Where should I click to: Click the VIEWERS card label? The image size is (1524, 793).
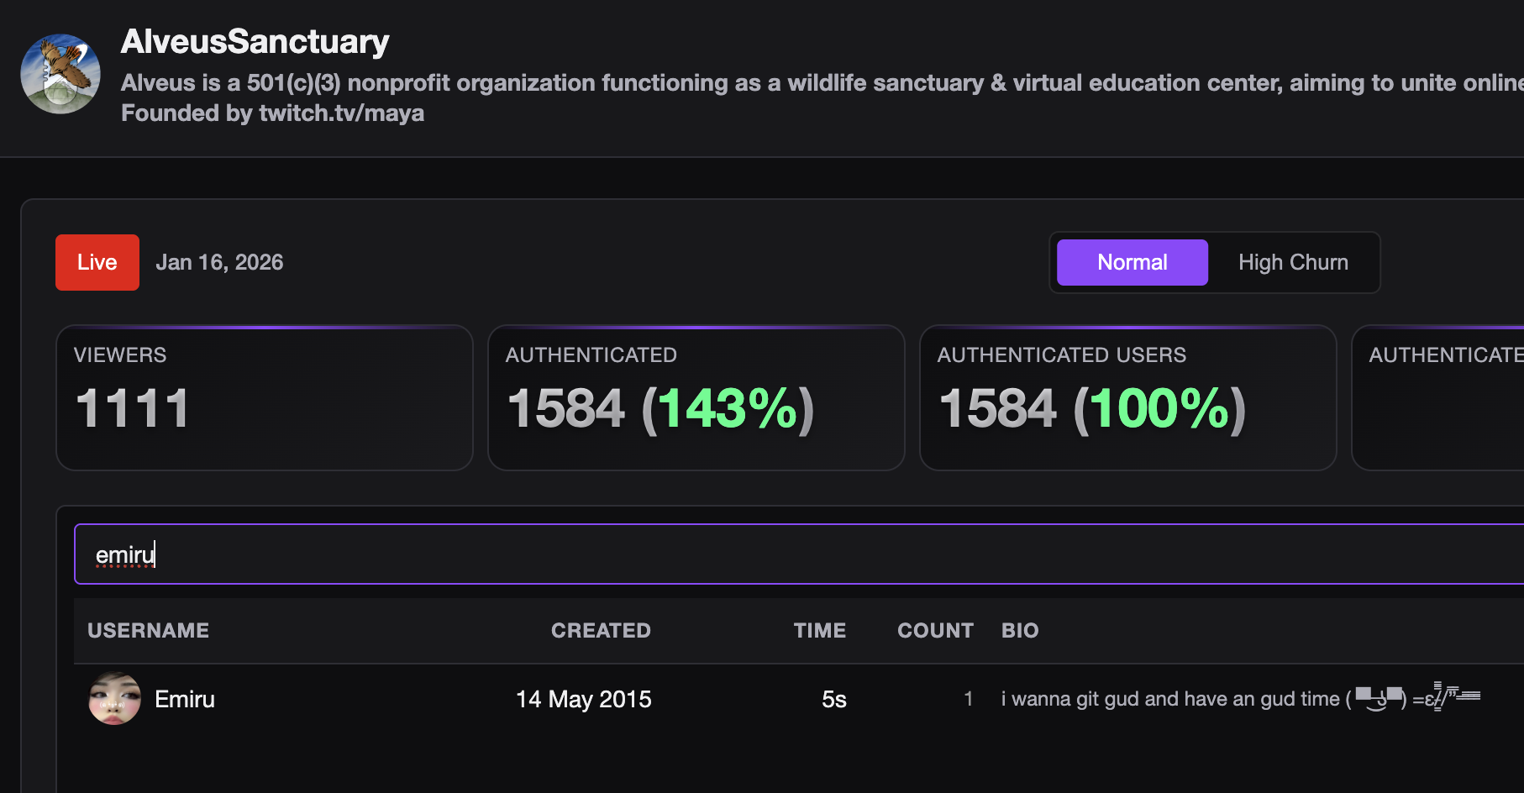tap(120, 355)
